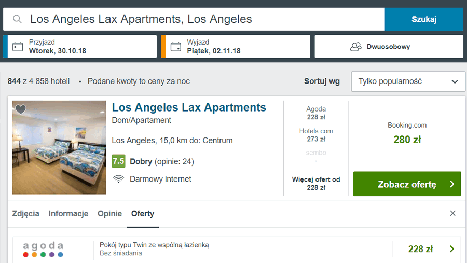
Task: Switch to the Informacje tab
Action: click(68, 214)
